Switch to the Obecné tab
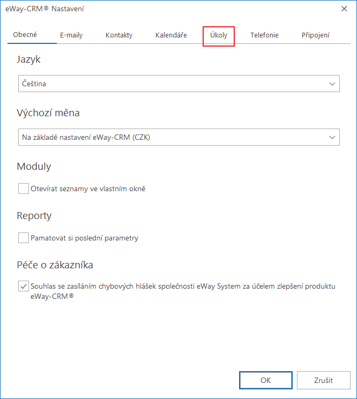Screen dimensions: 357x399 click(x=25, y=35)
